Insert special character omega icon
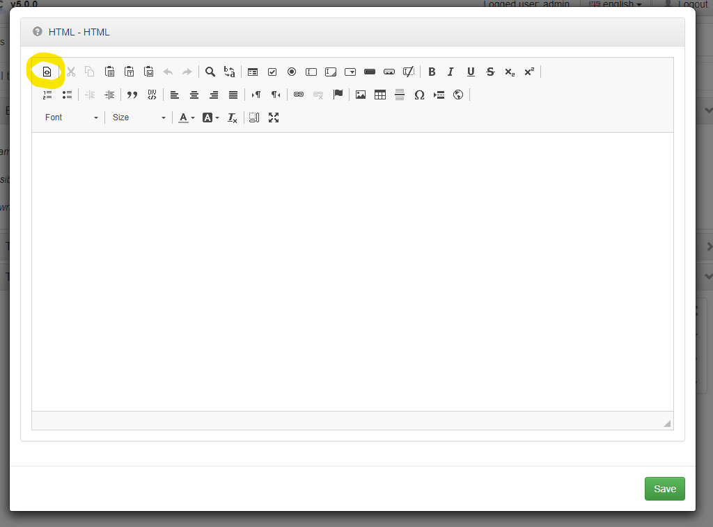This screenshot has width=713, height=527. coord(419,95)
